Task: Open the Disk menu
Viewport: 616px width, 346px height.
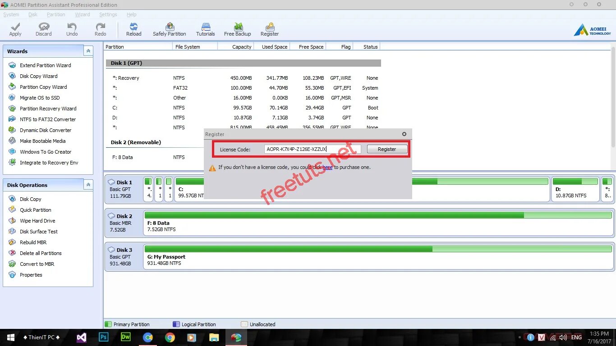Action: tap(33, 14)
